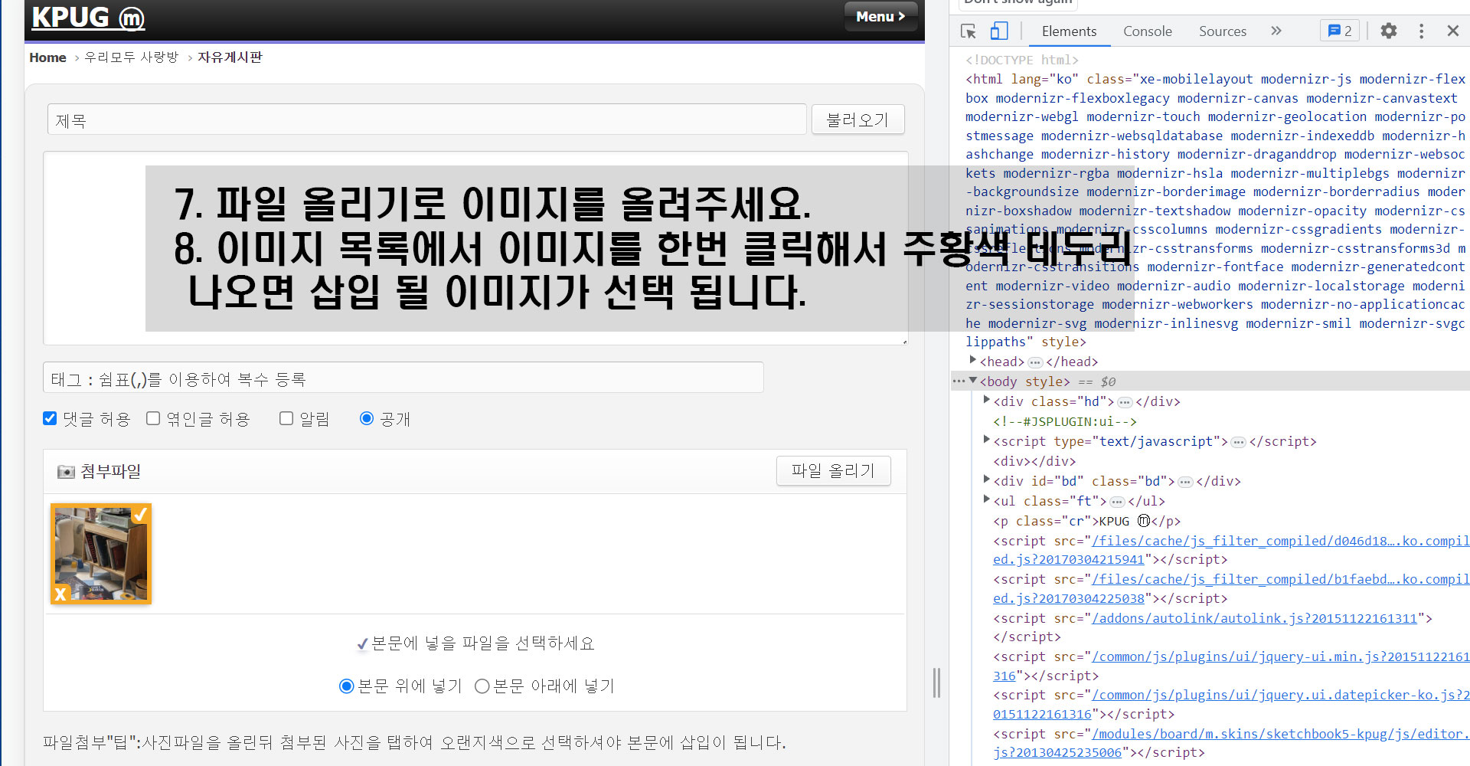Focus the 태그 tag input field
Image resolution: width=1470 pixels, height=766 pixels.
point(403,378)
